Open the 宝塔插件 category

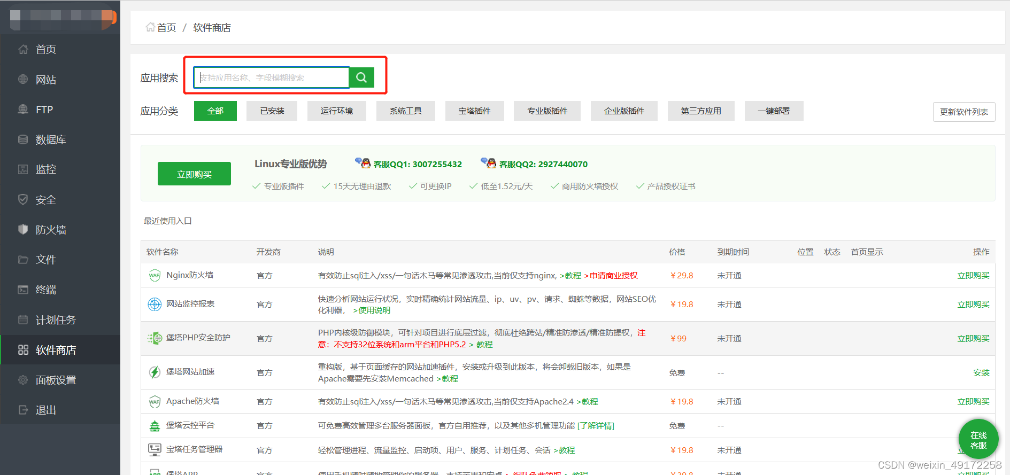pyautogui.click(x=475, y=111)
